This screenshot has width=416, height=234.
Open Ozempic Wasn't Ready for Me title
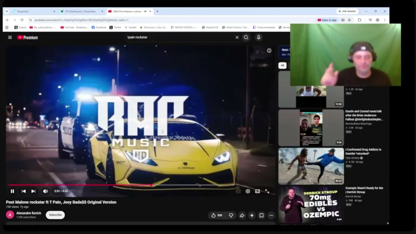coord(364,190)
